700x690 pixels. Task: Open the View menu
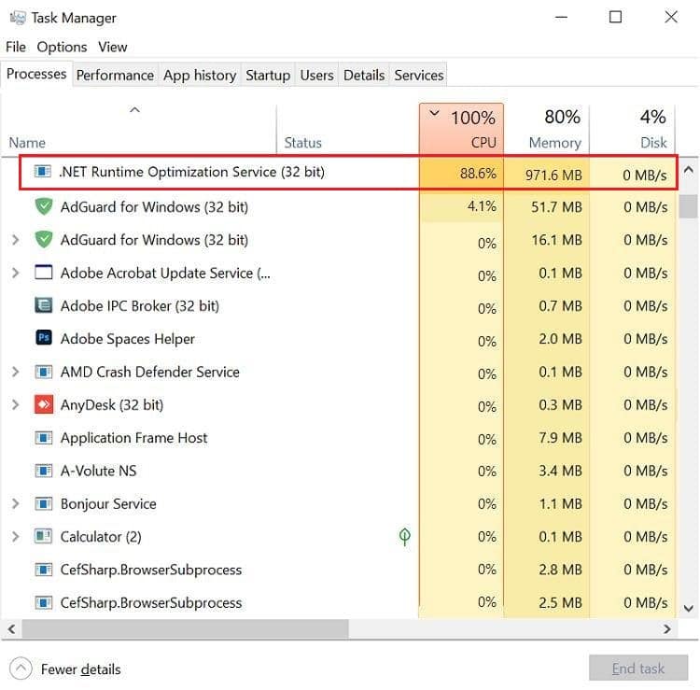[113, 47]
